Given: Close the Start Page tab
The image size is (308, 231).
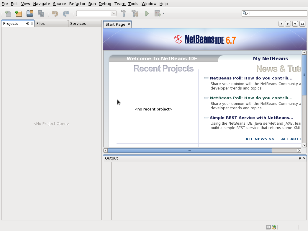Looking at the screenshot, I should pyautogui.click(x=129, y=24).
